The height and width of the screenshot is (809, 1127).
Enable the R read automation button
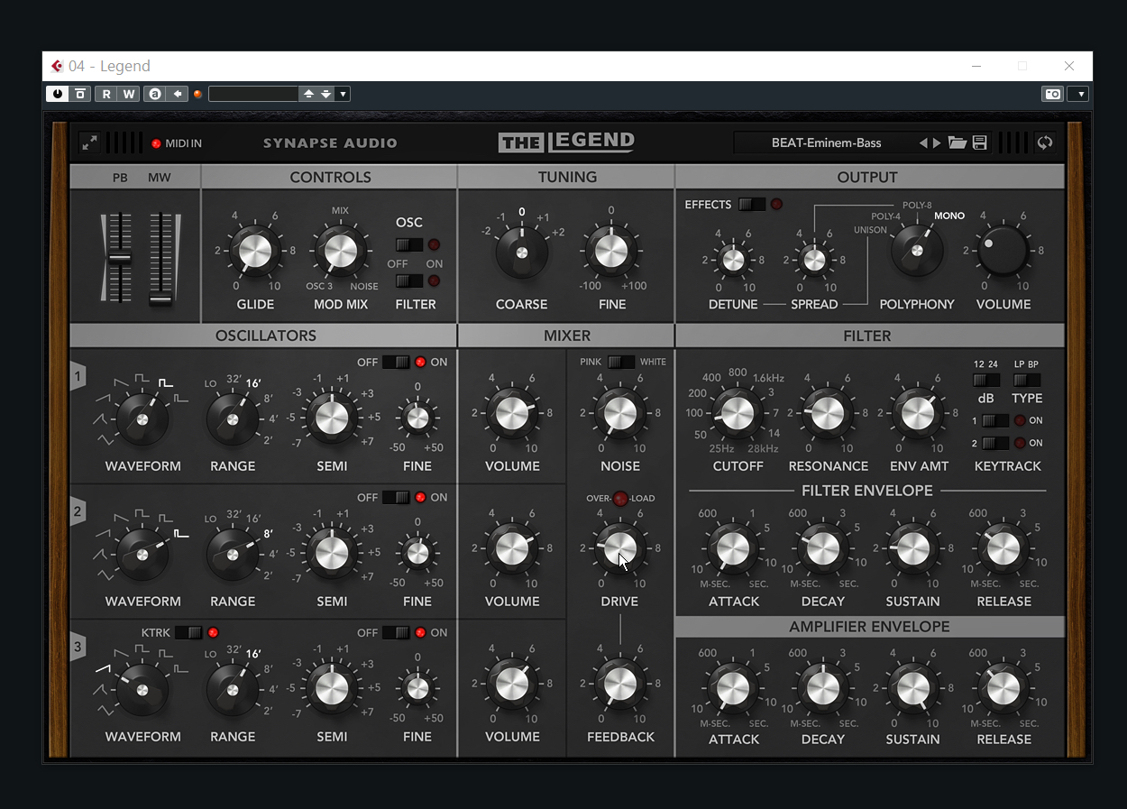click(x=106, y=94)
